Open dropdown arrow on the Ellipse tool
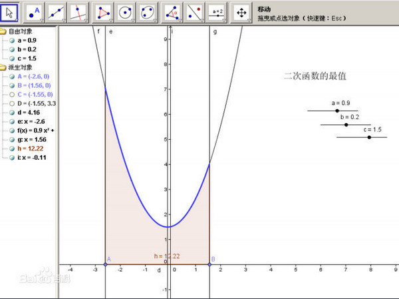The image size is (399, 299). click(x=155, y=20)
